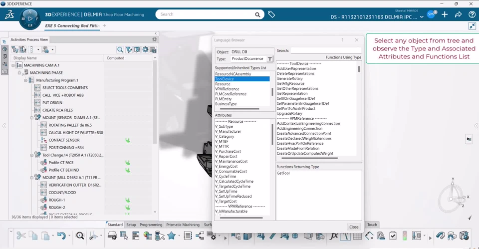Collapse the MOUNT (SENSOR DIAM5 A.1 node
Viewport: 479px width, 249px height.
32,118
